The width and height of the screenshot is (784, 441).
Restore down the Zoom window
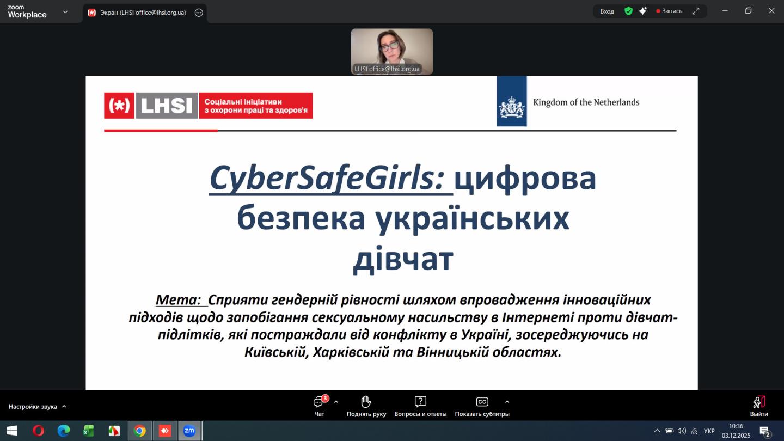749,11
